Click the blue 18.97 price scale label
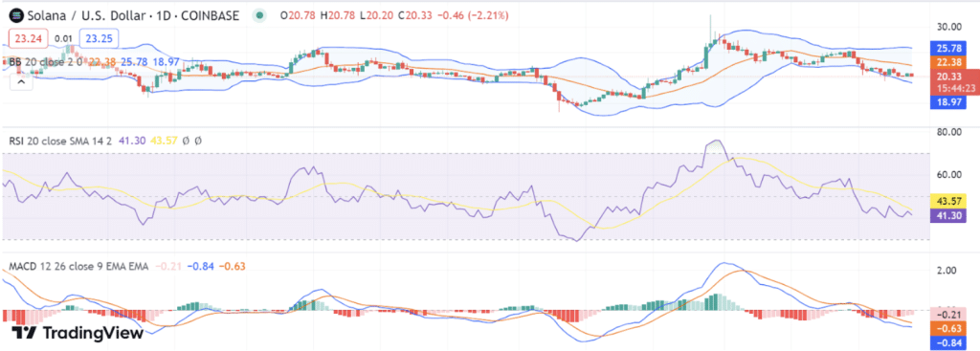 tap(949, 102)
